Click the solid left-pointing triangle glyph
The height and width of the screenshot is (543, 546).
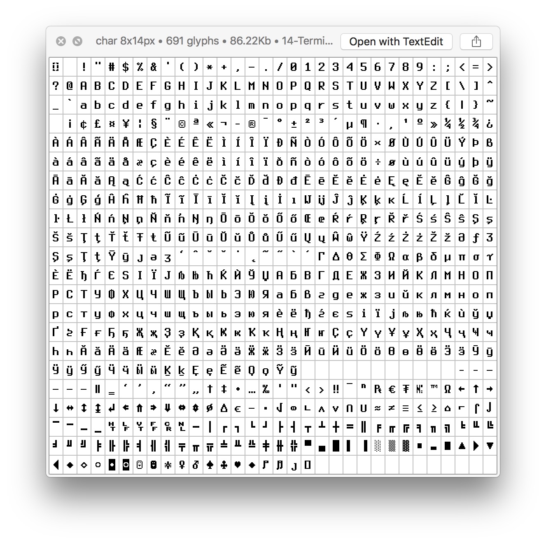[56, 465]
